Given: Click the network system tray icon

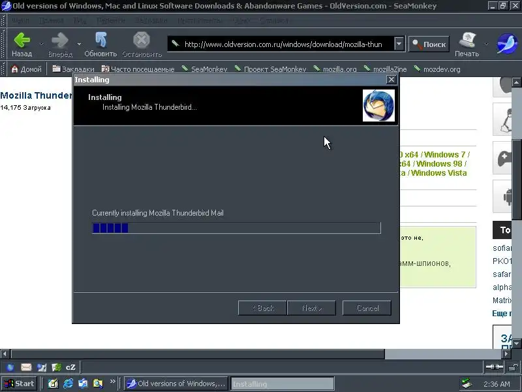Looking at the screenshot, I should coord(467,384).
